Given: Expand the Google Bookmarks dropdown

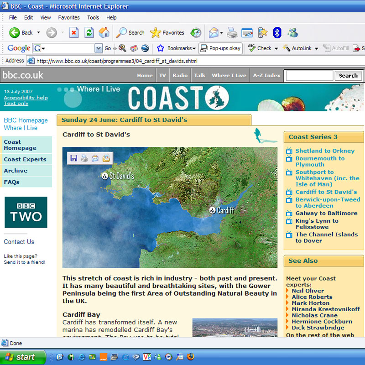Looking at the screenshot, I should (194, 48).
